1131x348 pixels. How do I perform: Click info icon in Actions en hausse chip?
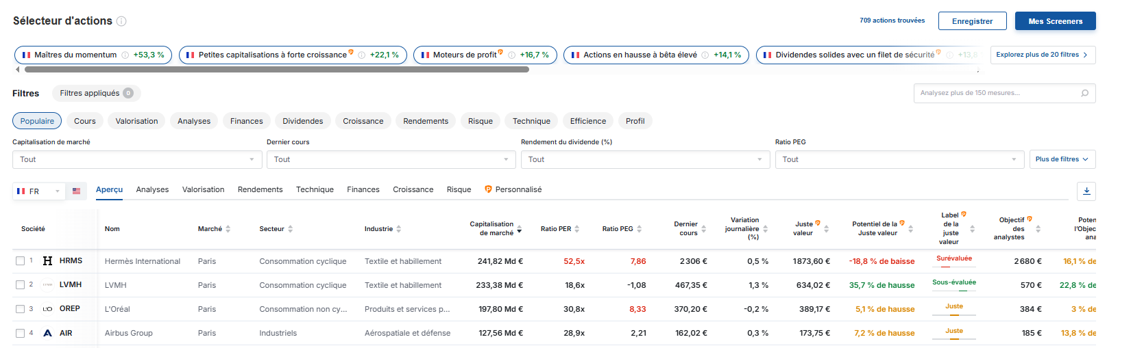coord(705,55)
